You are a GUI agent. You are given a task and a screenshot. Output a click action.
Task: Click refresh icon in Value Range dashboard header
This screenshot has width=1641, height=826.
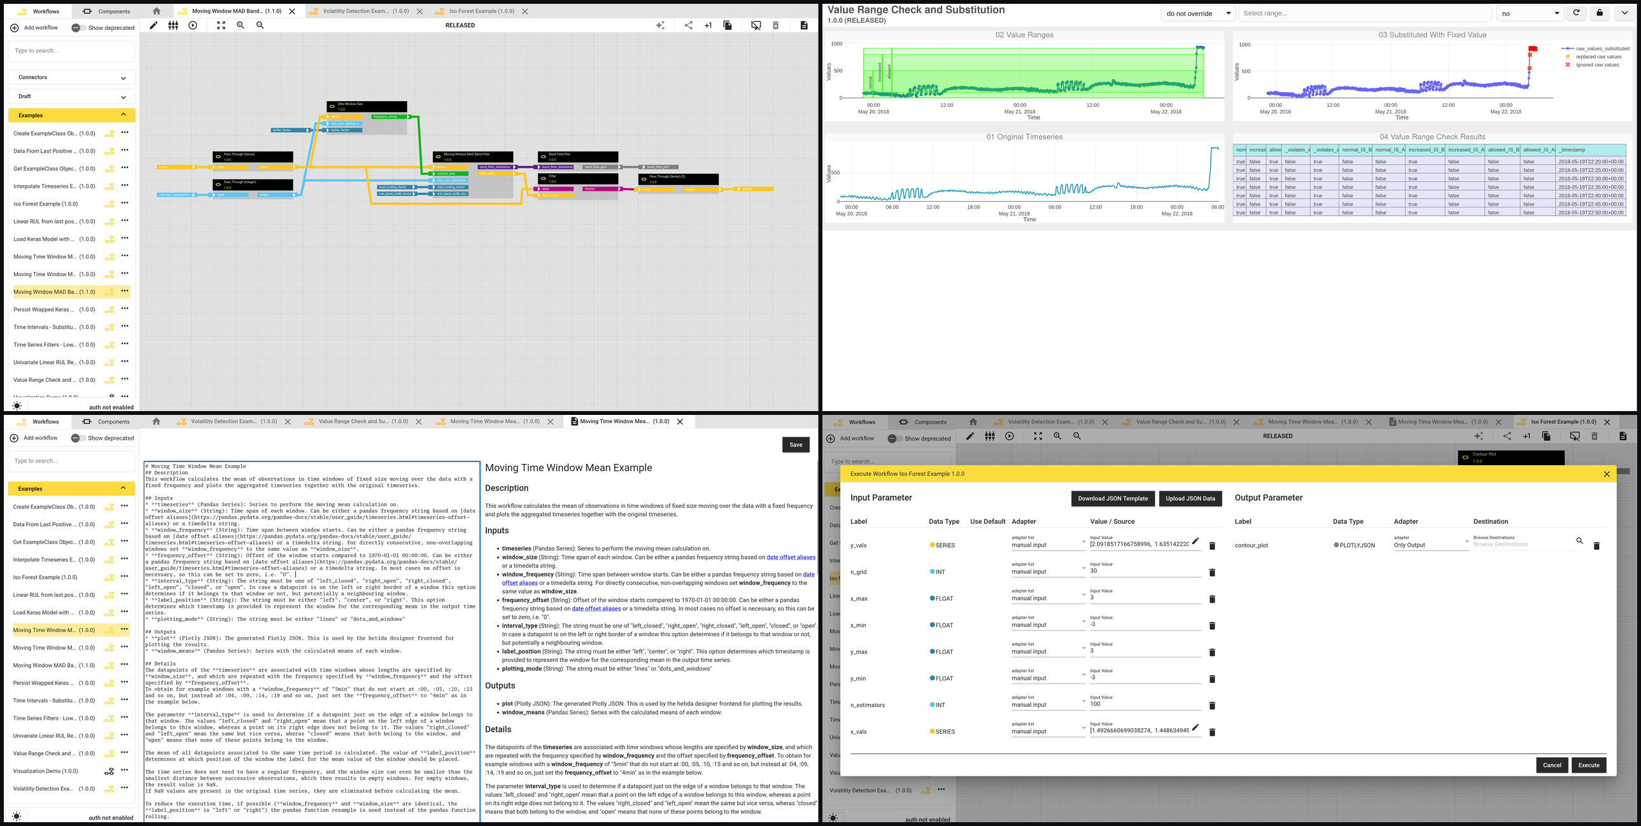pos(1576,13)
